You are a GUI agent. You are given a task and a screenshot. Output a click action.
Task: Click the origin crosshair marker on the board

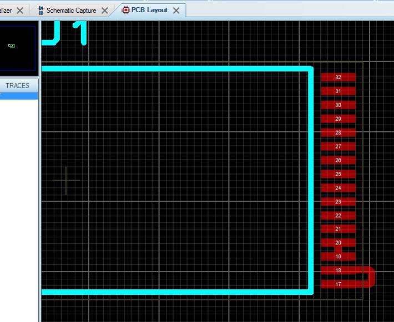tap(66, 181)
